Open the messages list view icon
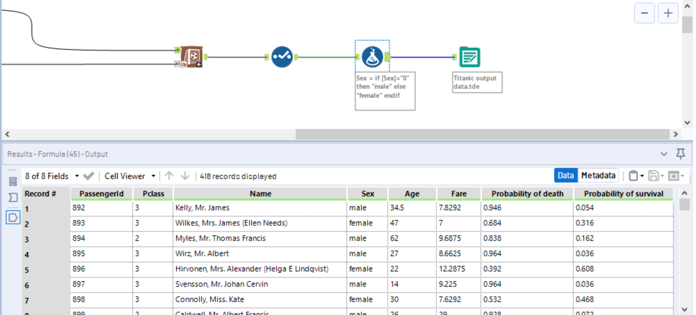The height and width of the screenshot is (315, 696). (13, 181)
